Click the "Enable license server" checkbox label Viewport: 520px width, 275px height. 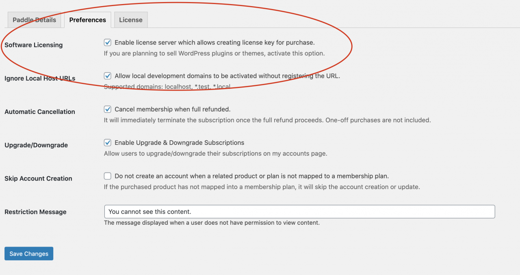click(x=214, y=43)
